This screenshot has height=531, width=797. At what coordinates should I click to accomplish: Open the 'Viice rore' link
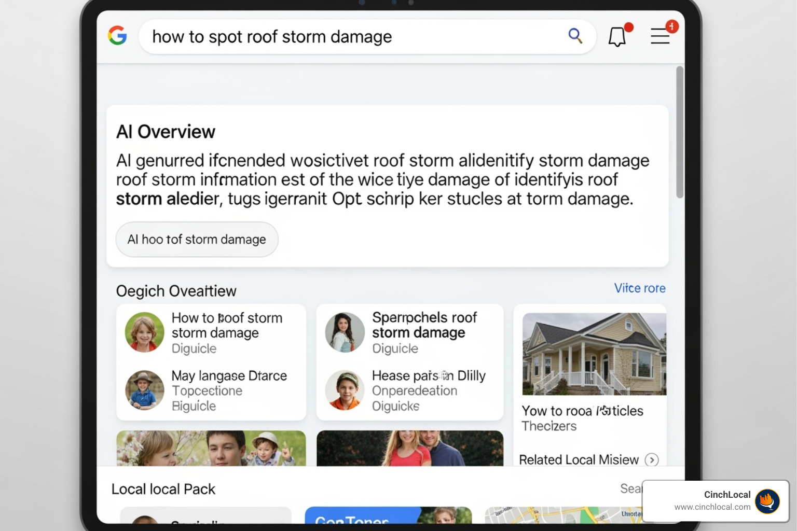639,288
